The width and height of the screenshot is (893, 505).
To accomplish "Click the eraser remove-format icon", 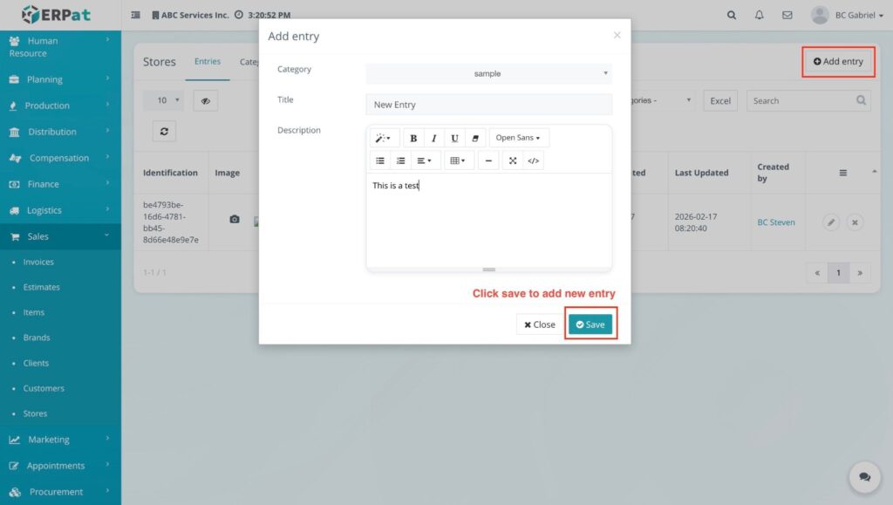I will point(475,138).
